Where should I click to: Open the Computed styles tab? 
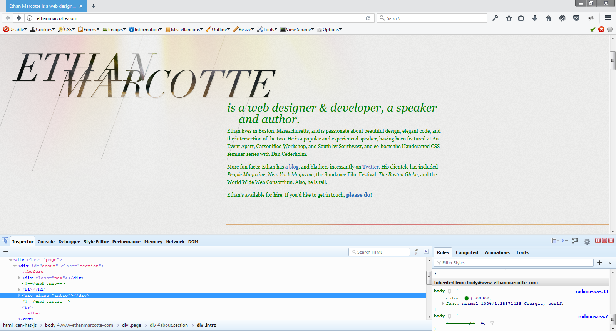tap(467, 252)
